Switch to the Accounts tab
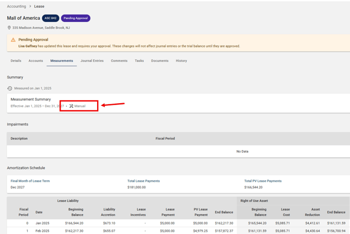 coord(36,61)
